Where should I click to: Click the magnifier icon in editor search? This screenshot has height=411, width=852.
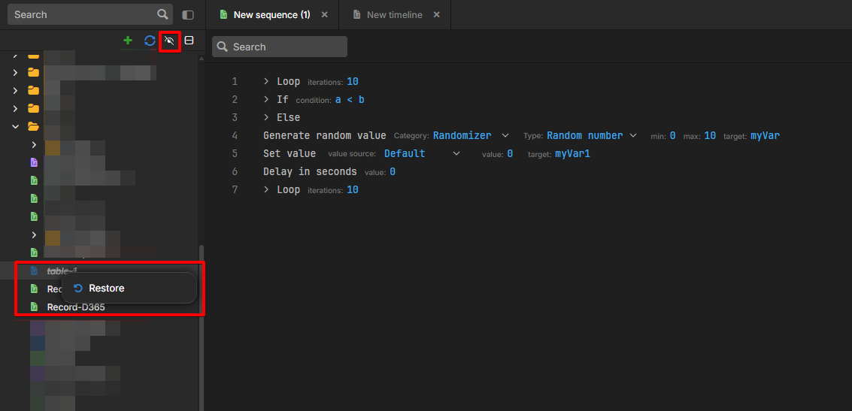(222, 47)
